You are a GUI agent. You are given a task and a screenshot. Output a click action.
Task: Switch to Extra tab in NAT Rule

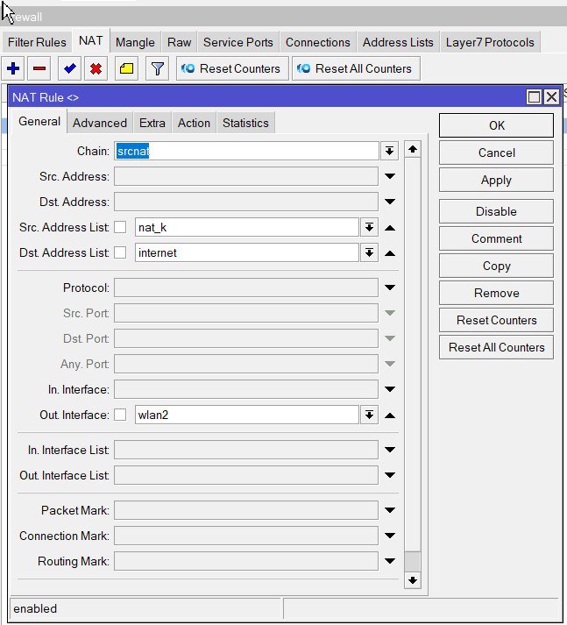[x=152, y=123]
